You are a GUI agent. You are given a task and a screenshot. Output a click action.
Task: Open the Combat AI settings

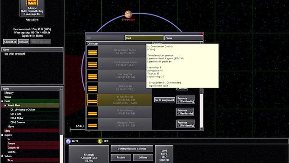tap(10, 42)
